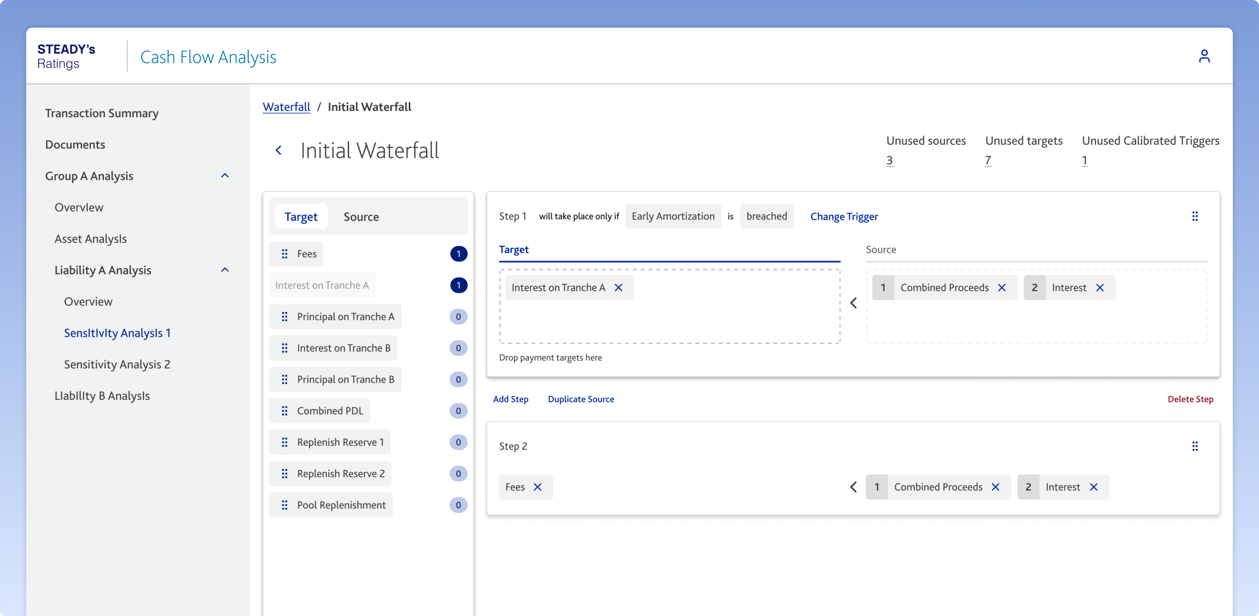This screenshot has width=1259, height=616.
Task: Grab drag handle on Principal on Tranche A
Action: tap(284, 316)
